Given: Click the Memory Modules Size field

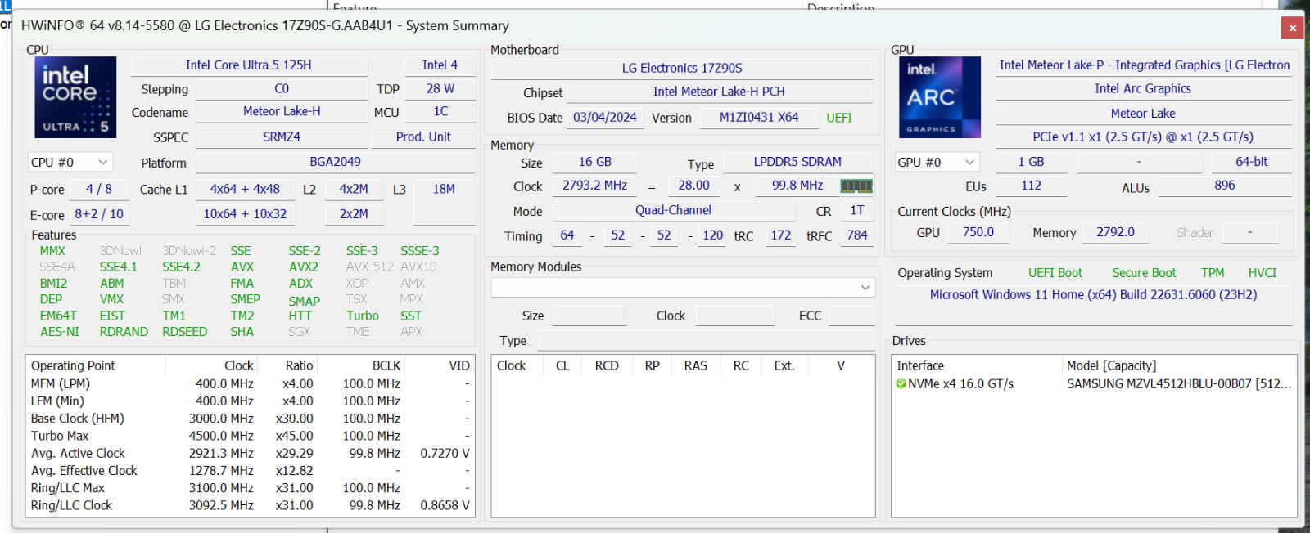Looking at the screenshot, I should (589, 316).
